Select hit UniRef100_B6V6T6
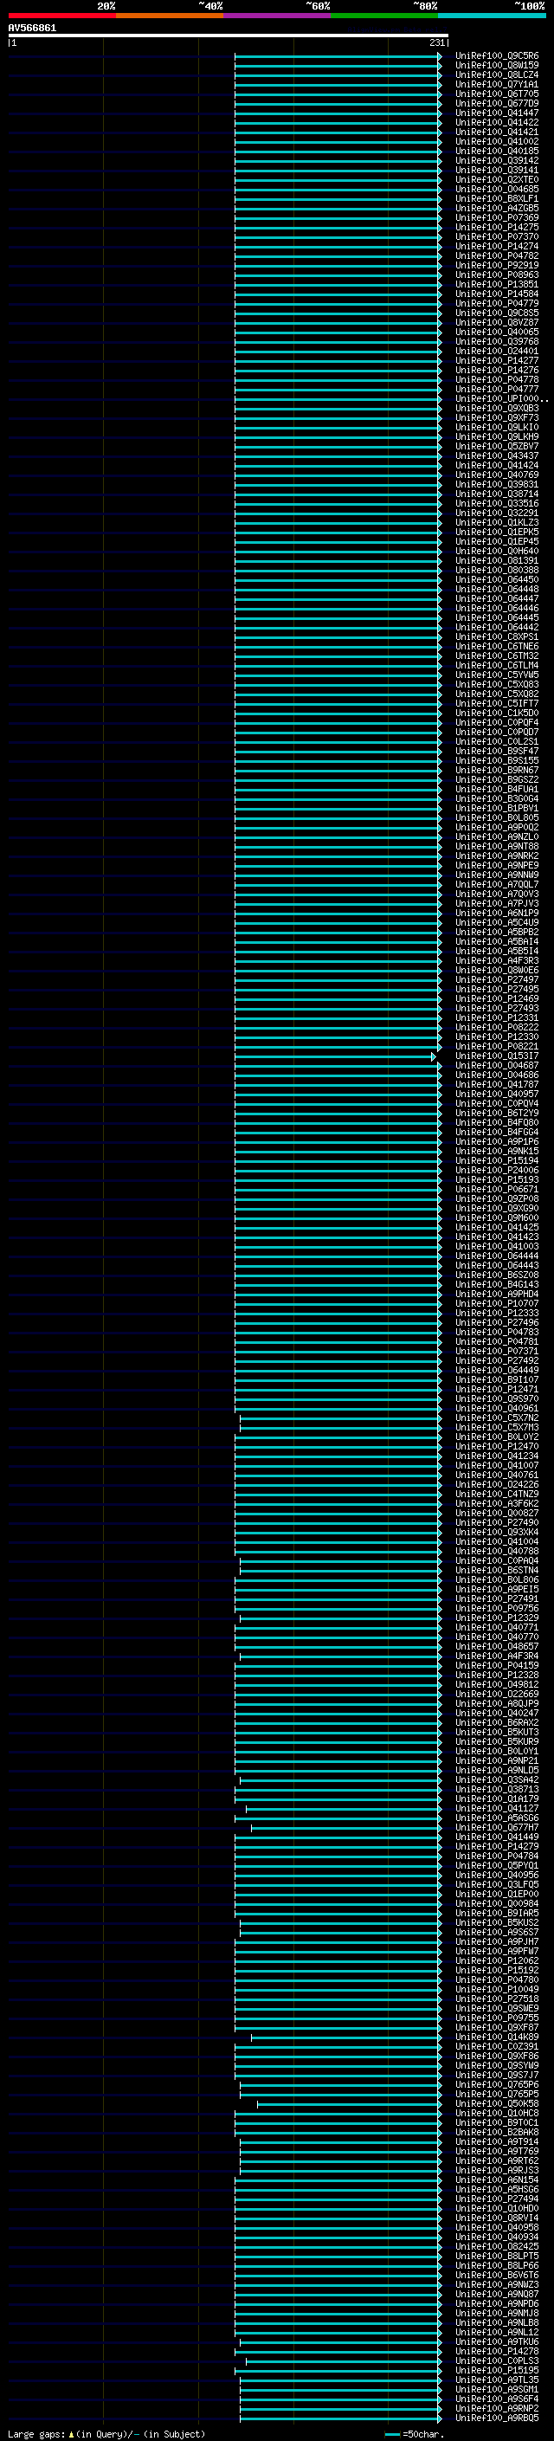Image resolution: width=554 pixels, height=2441 pixels. click(x=496, y=2274)
